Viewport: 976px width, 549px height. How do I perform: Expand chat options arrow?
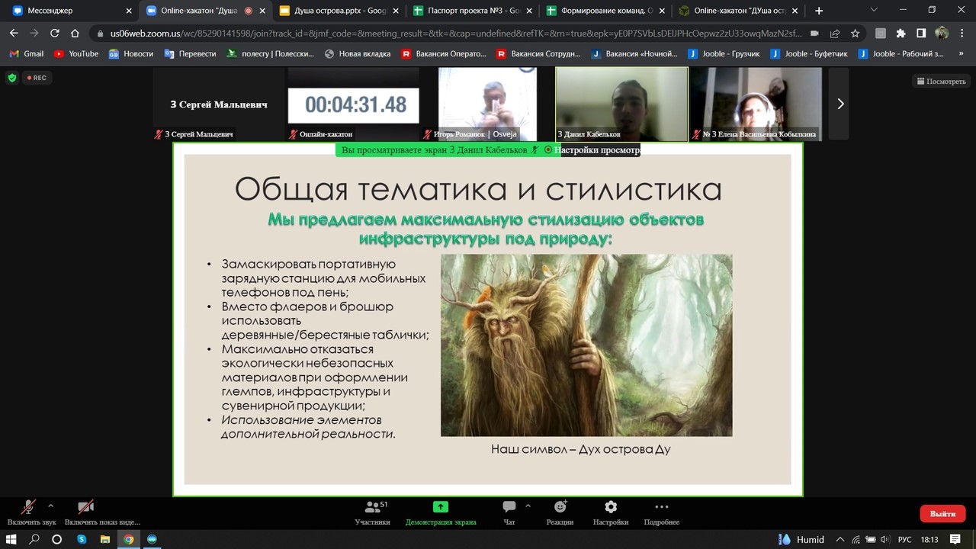click(528, 506)
